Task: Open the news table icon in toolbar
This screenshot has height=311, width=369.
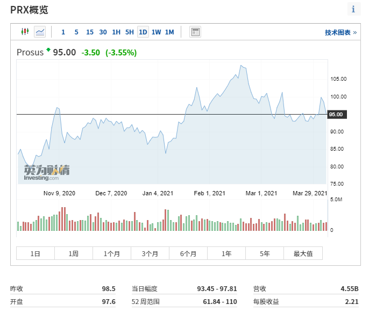Action: coord(195,32)
